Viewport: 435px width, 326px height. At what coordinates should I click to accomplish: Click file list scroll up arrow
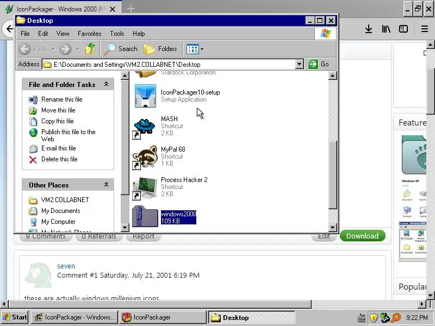tap(333, 76)
